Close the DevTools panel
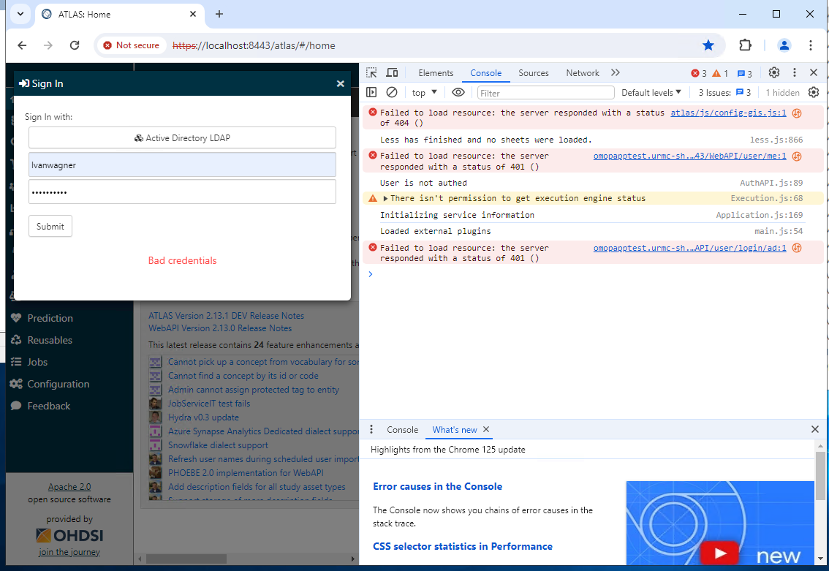Viewport: 829px width, 571px height. point(814,72)
